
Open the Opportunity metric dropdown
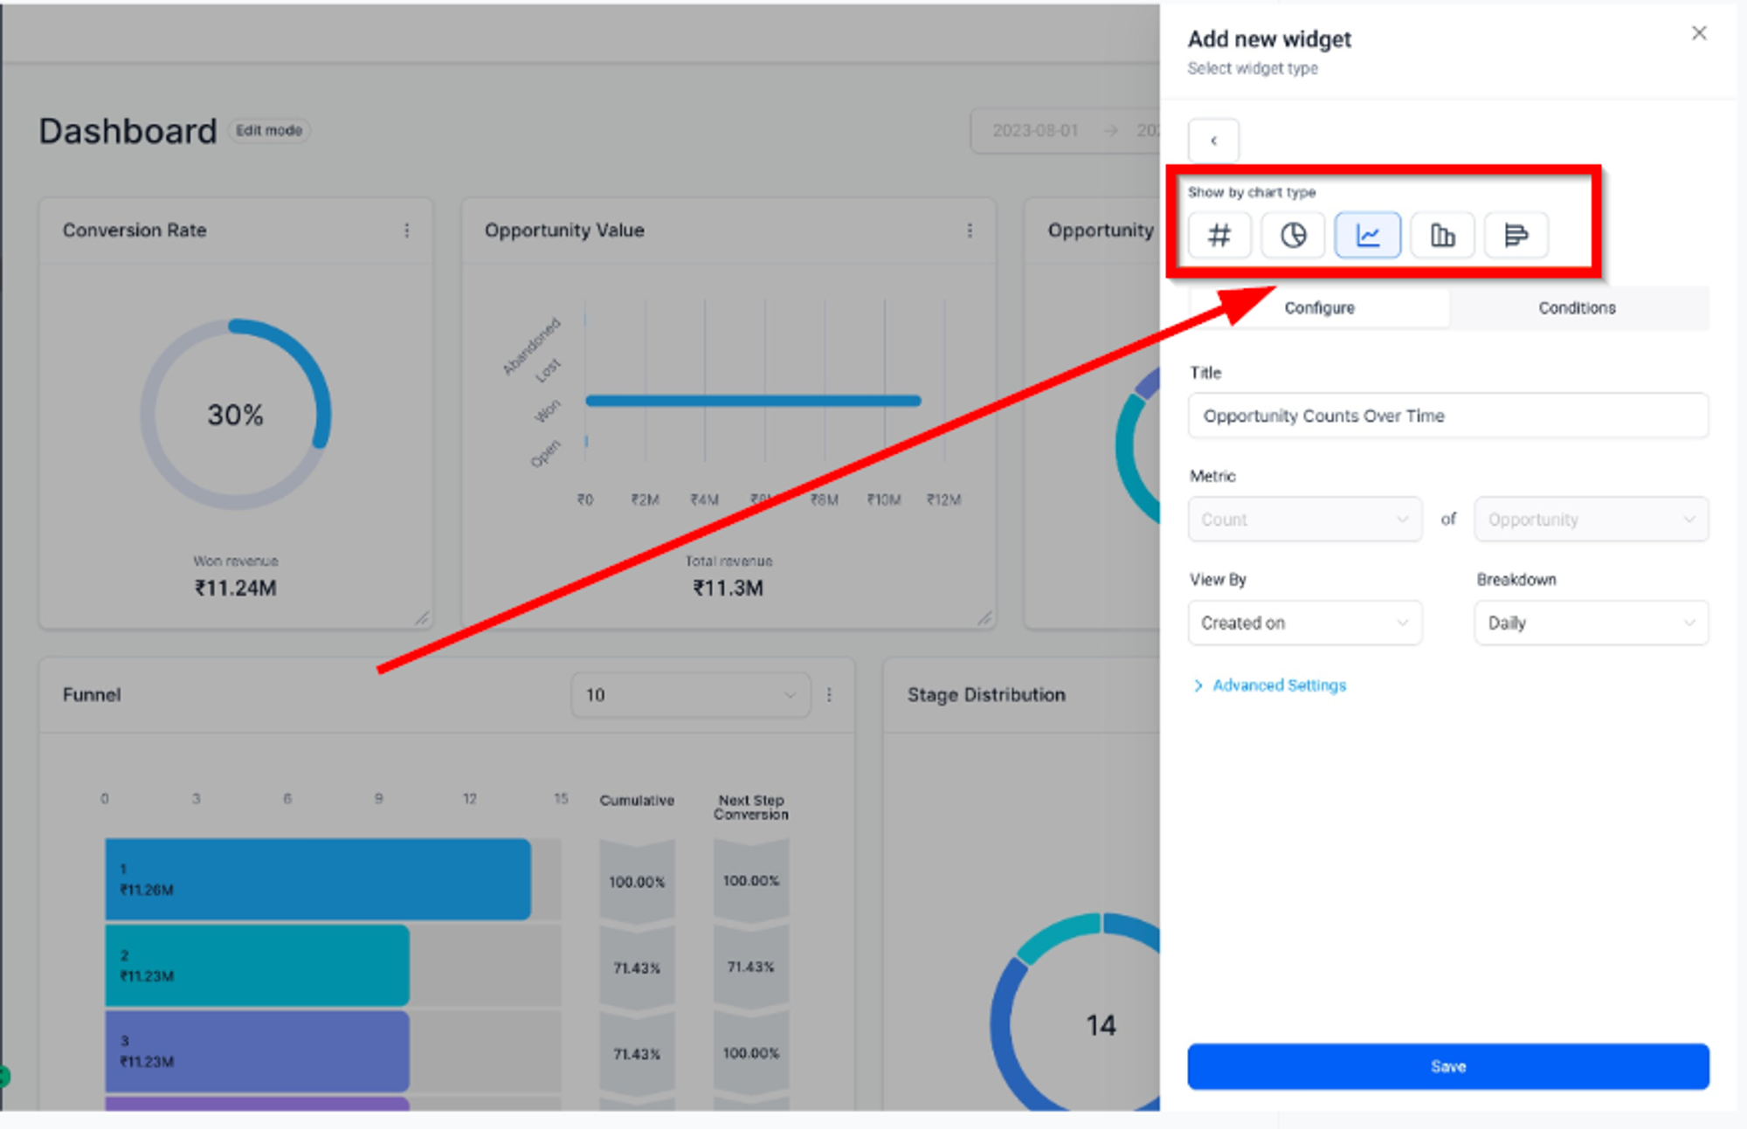pos(1592,520)
